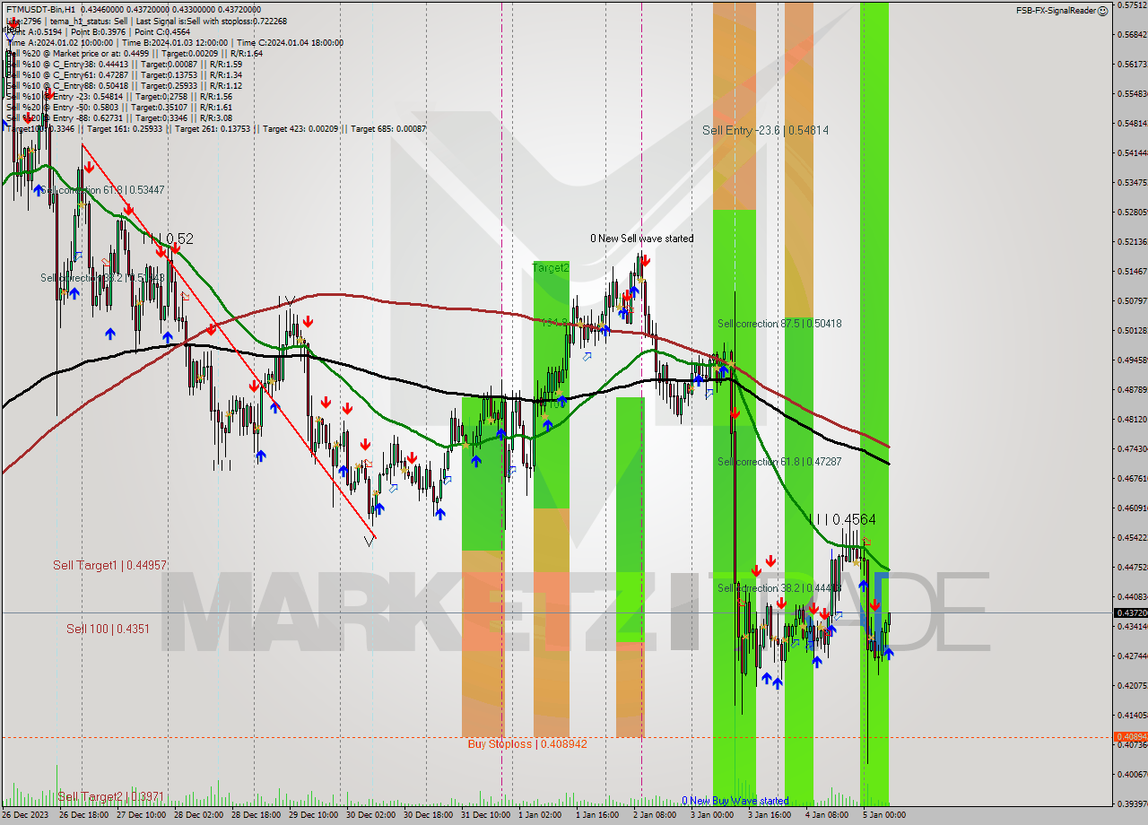Select 'Sell correction 61.8 | 0.53447' label
The height and width of the screenshot is (825, 1148).
click(x=102, y=190)
